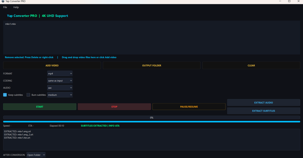Screen dimensions: 303x158
Task: Minimize the Yap Converter PRO window
Action: (x=280, y=1)
